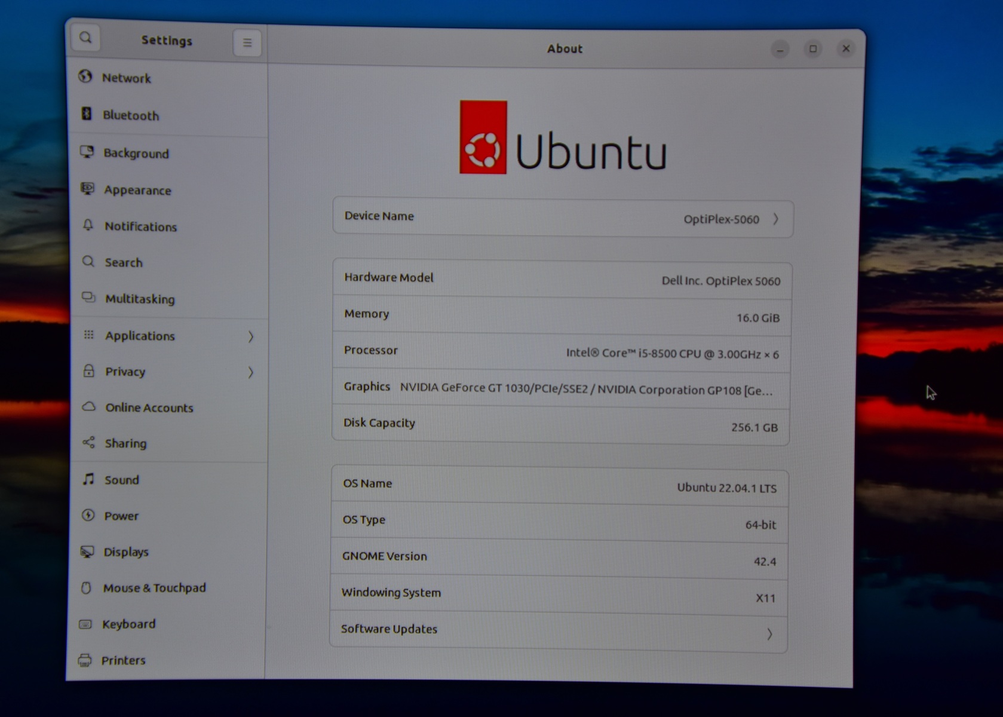
Task: Open Software Updates row arrow
Action: [769, 634]
